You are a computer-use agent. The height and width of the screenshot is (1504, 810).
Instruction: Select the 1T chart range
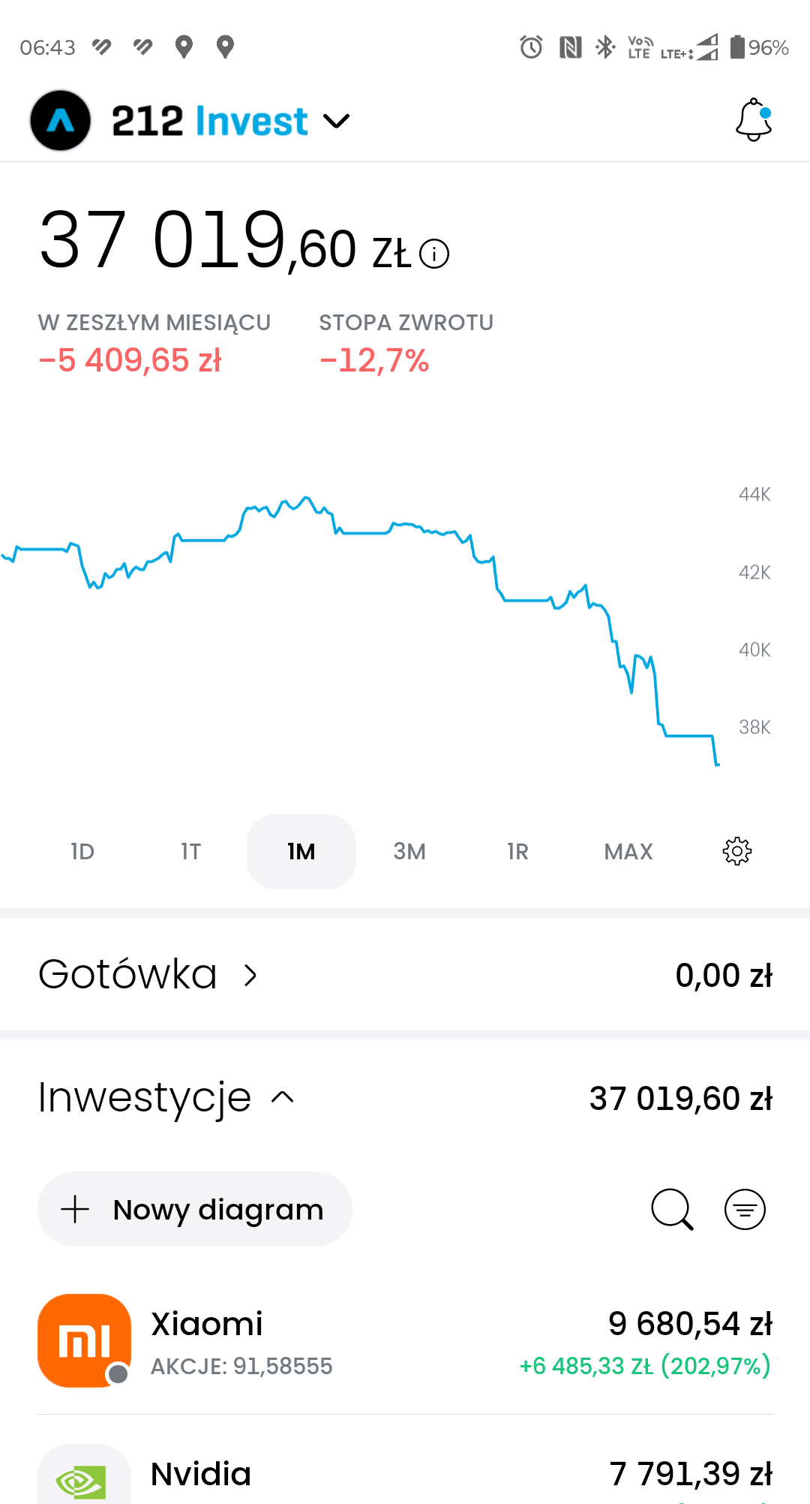191,851
